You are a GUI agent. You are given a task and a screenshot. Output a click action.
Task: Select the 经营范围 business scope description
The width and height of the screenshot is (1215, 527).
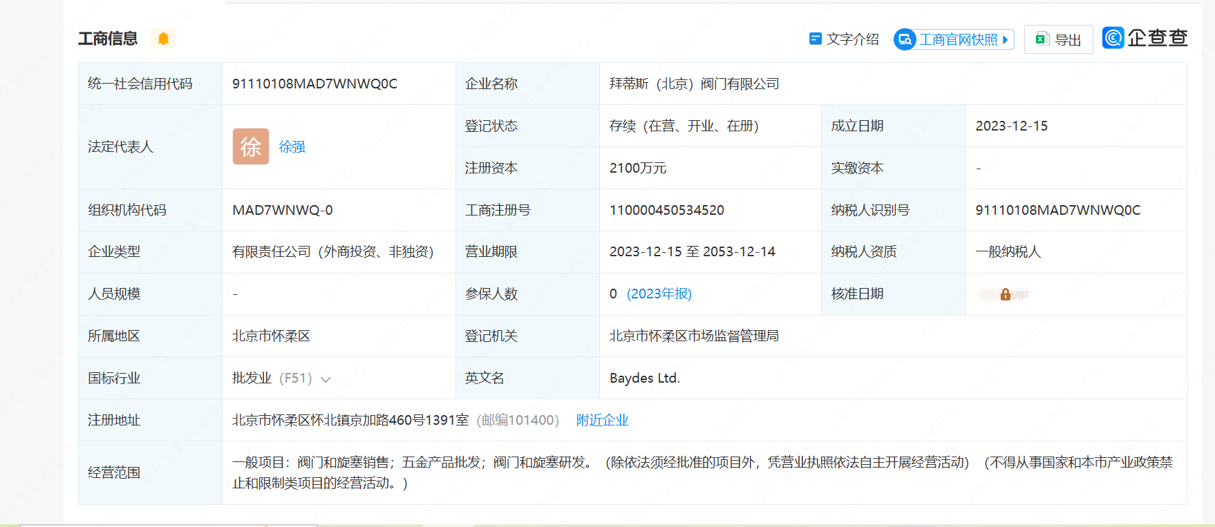702,472
